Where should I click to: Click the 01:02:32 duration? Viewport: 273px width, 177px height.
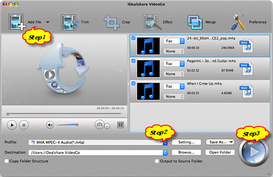tap(193, 70)
